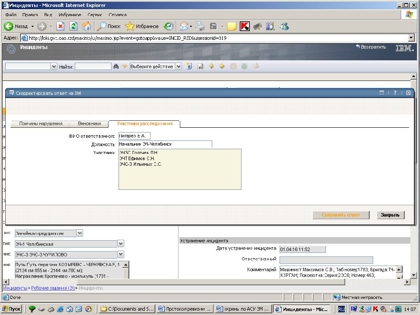
Task: Open Internet Explorer from the quick launch bar
Action: tap(60, 309)
